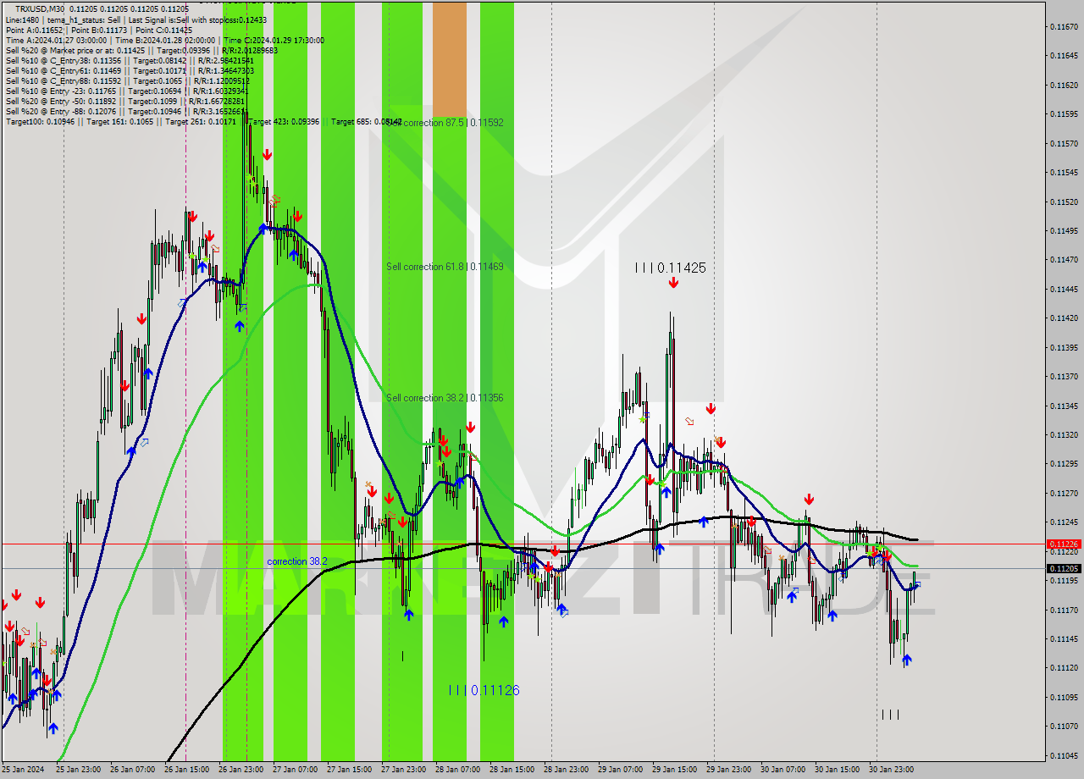Image resolution: width=1084 pixels, height=779 pixels.
Task: Click the 'I I I 0.11425' point label
Action: 670,268
